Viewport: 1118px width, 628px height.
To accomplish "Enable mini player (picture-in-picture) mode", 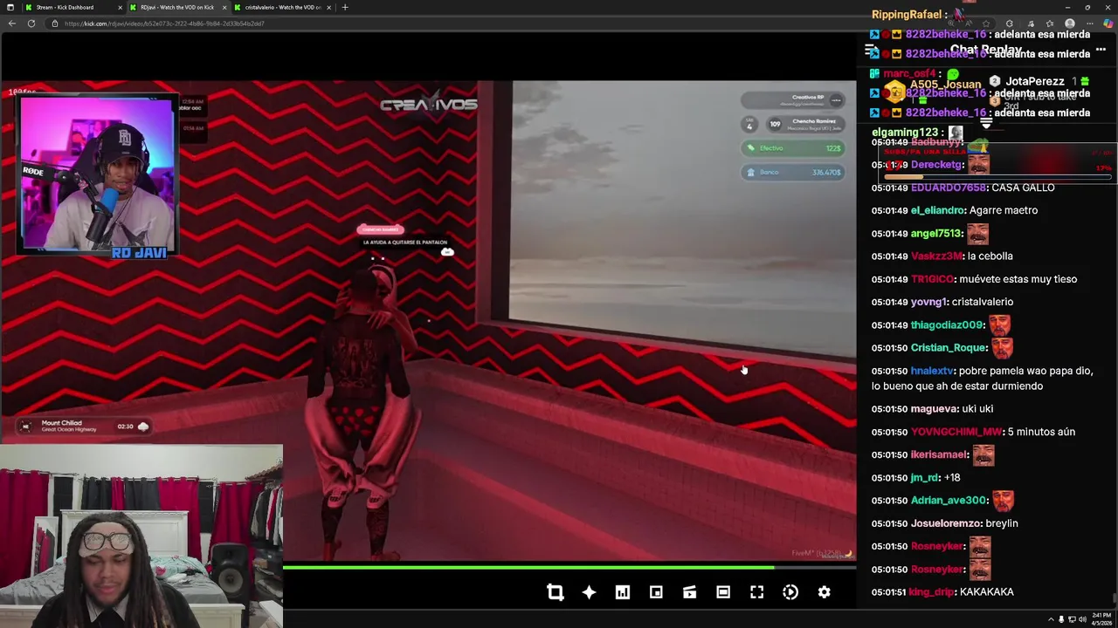I will click(656, 592).
